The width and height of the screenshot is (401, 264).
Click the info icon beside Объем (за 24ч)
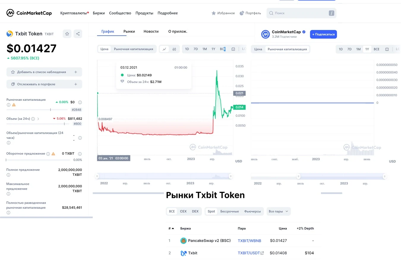[x=33, y=119]
